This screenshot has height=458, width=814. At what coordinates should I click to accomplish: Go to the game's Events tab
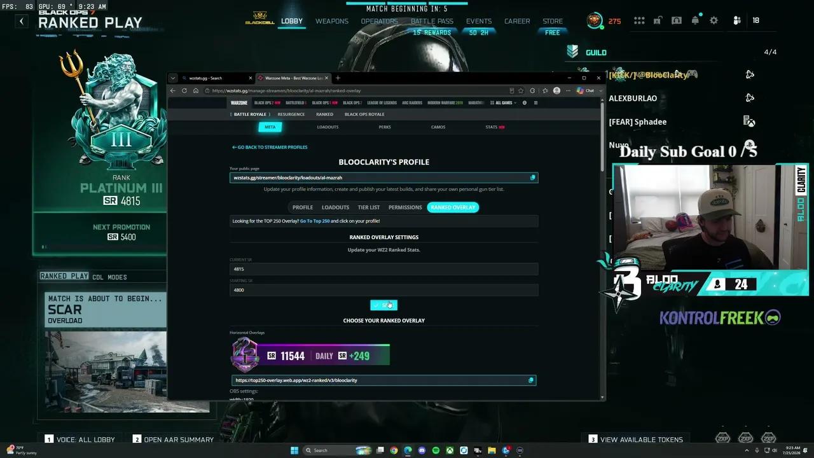click(x=479, y=21)
